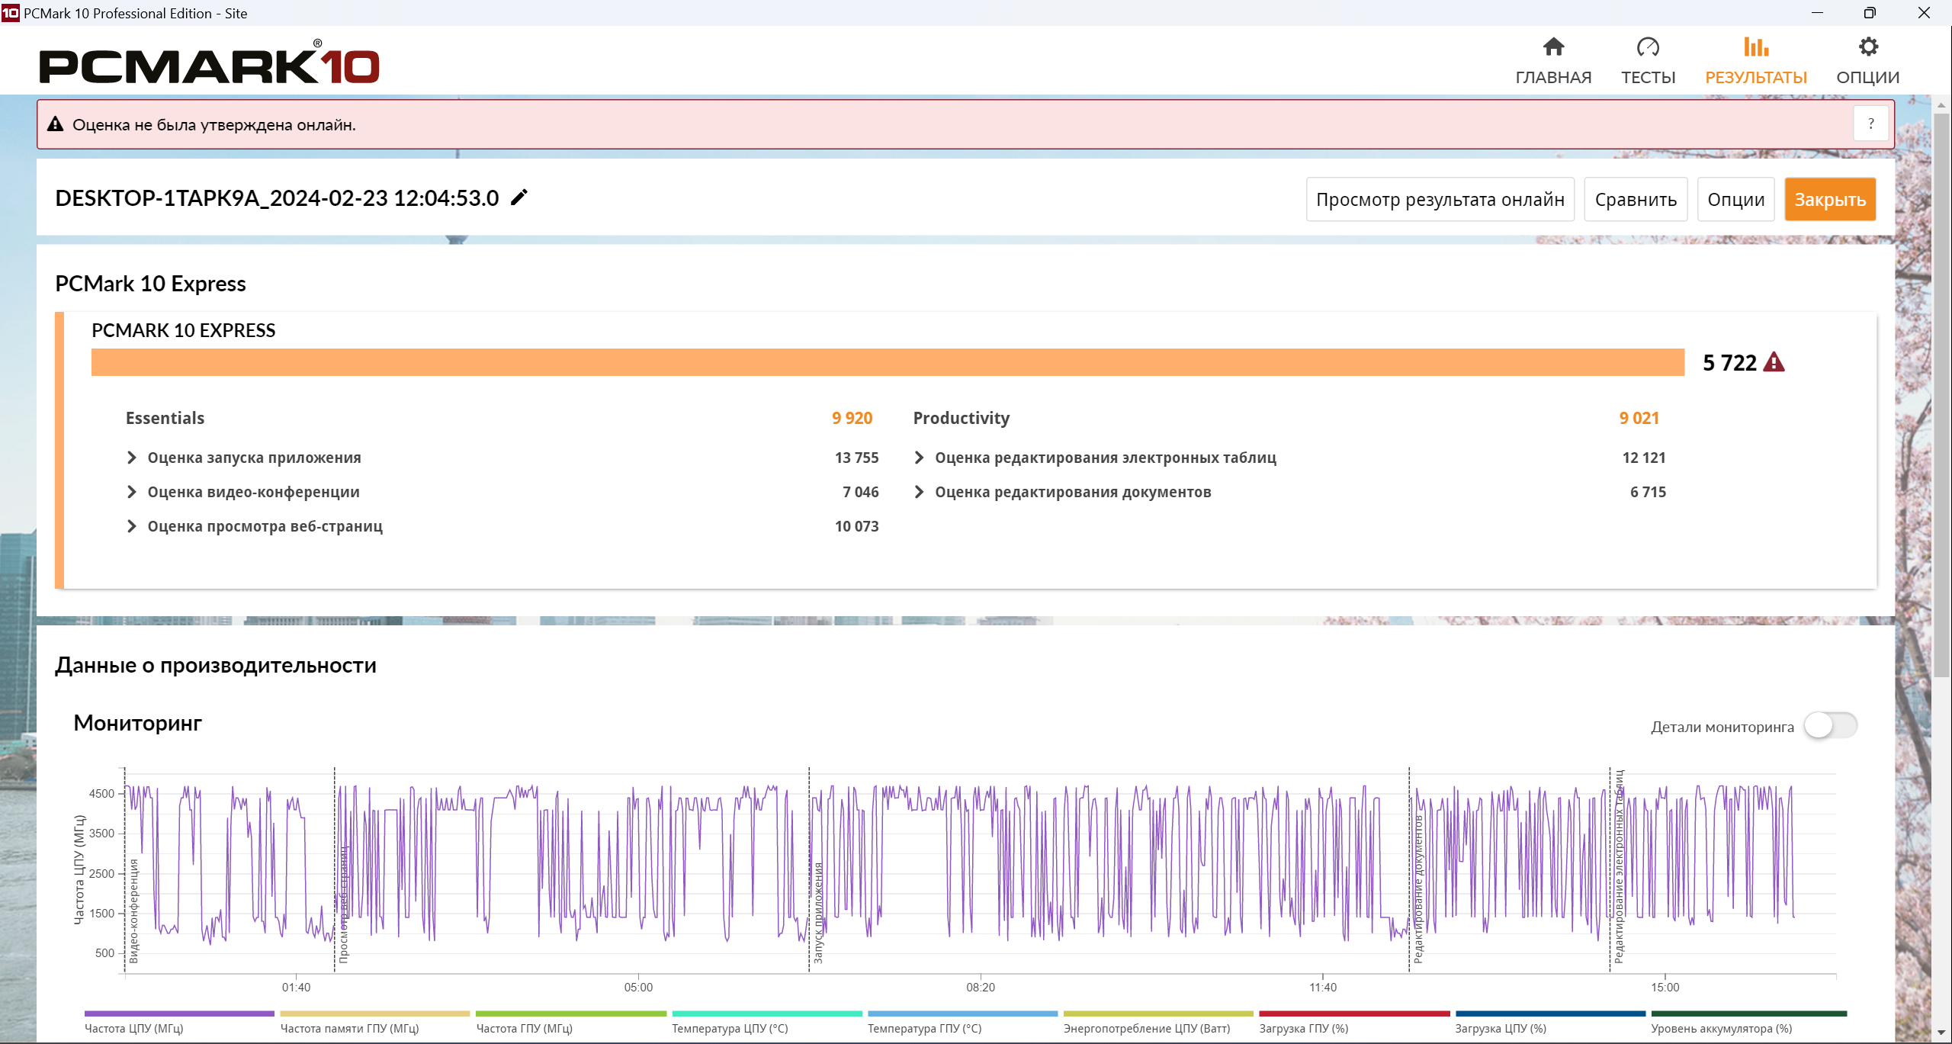Click the warning triangle in the alert banner

[x=55, y=124]
